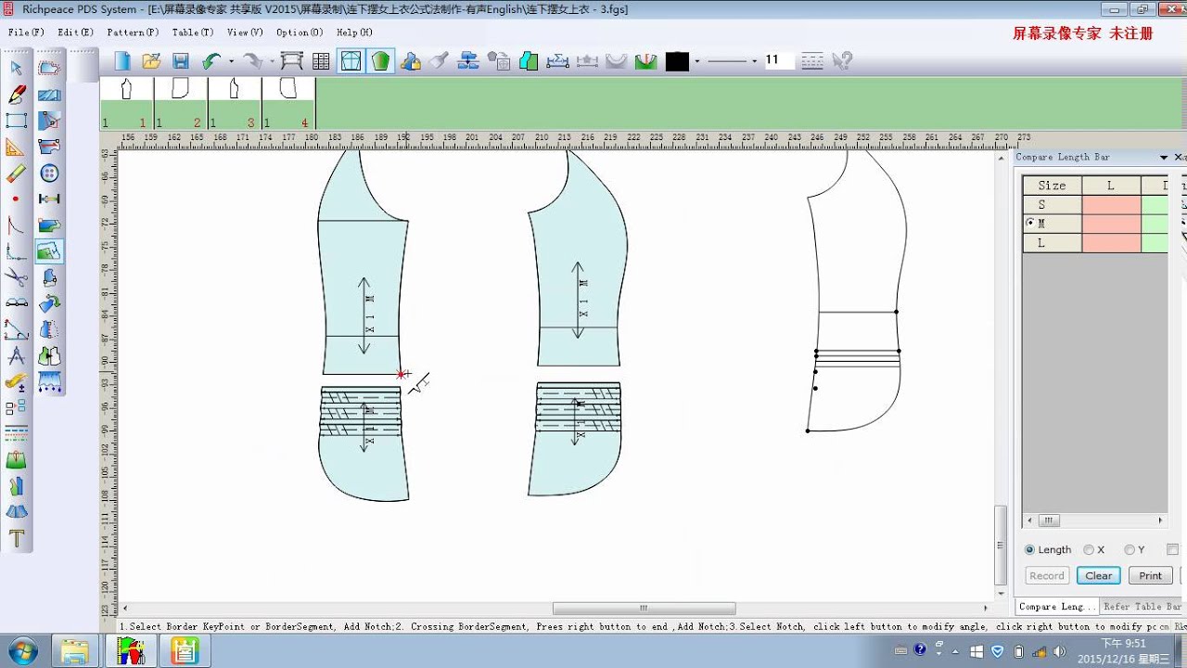Select the button placement tool
This screenshot has width=1187, height=668.
point(49,173)
